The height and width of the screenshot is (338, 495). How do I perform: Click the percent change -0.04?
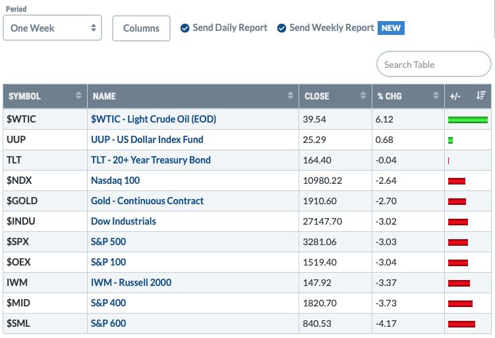pos(386,160)
